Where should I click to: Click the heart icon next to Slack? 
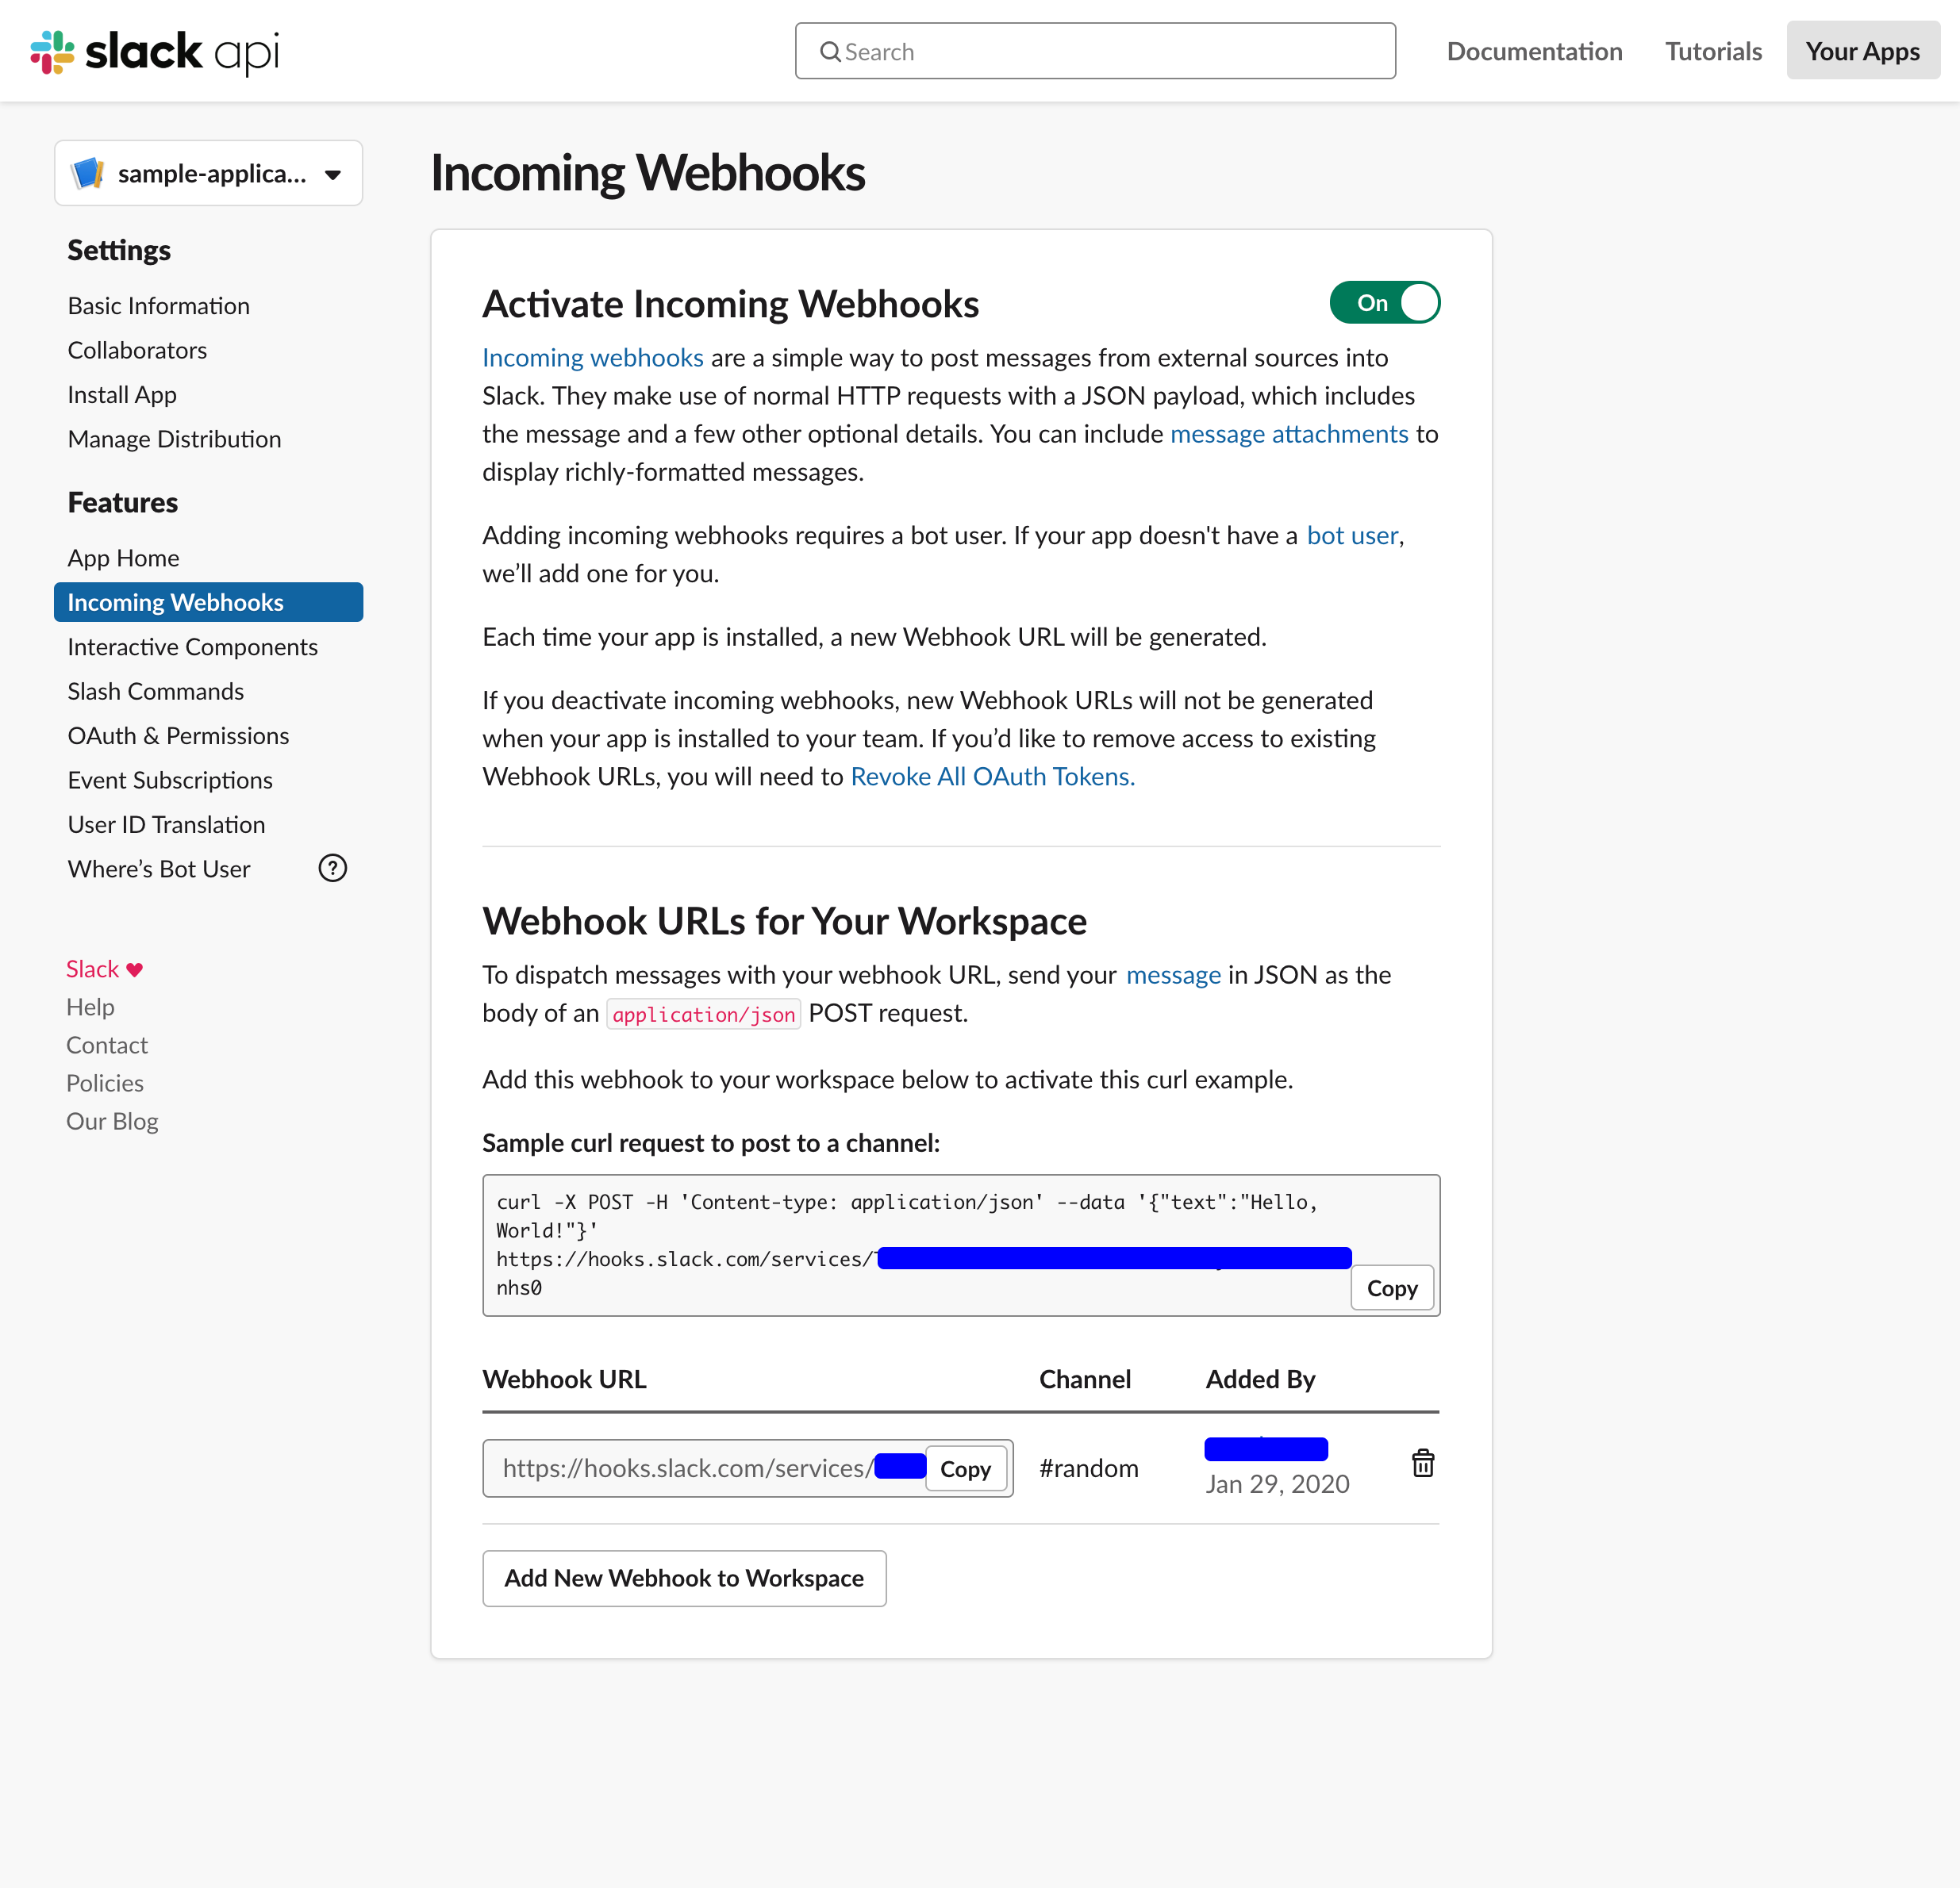[134, 968]
